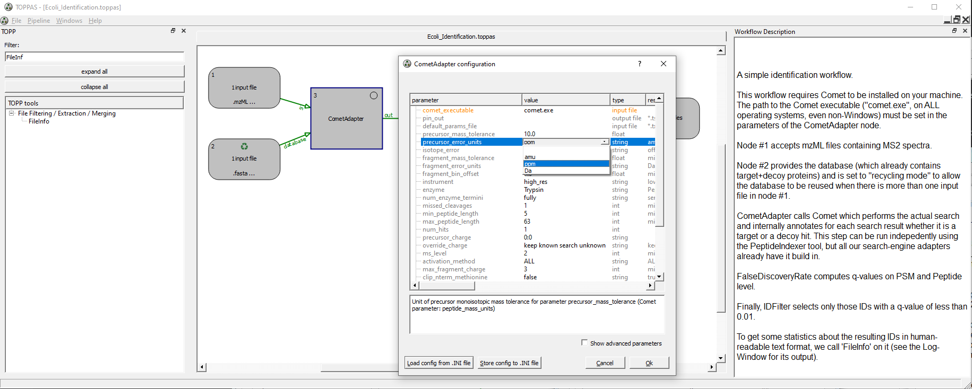Undock the Workflow Description panel
This screenshot has width=972, height=389.
[954, 31]
